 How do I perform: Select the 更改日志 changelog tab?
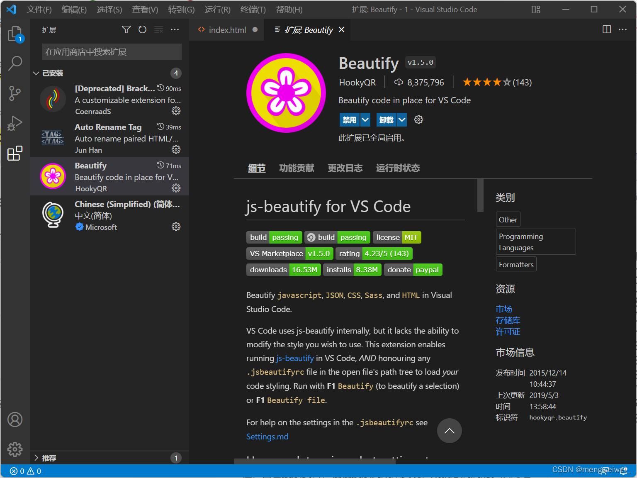[x=345, y=168]
